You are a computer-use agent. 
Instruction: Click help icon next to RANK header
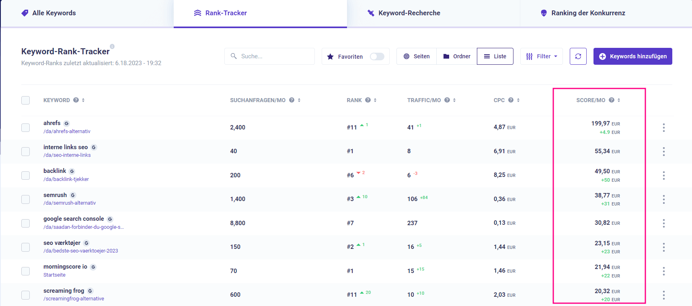pos(368,100)
